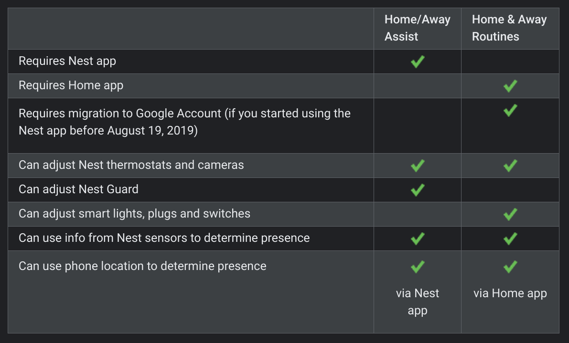Click the 'Requires Home app' row label

tap(71, 85)
